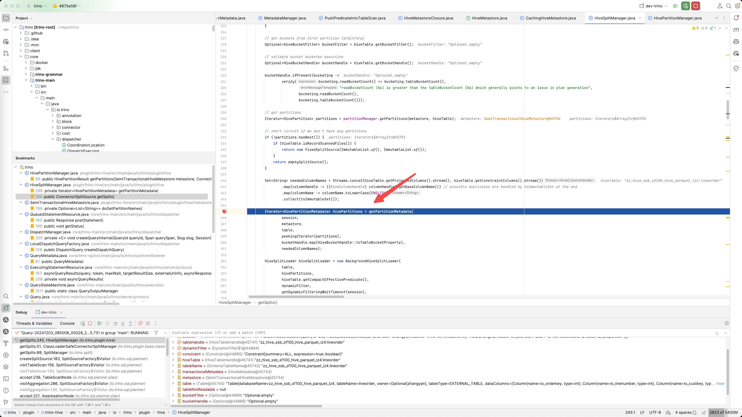The image size is (742, 417).
Task: Click memory indicator 2823 of 5400M
Action: click(x=723, y=413)
